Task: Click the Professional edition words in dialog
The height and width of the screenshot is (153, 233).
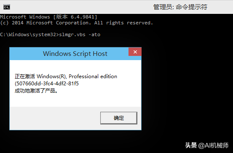Action: tap(93, 76)
